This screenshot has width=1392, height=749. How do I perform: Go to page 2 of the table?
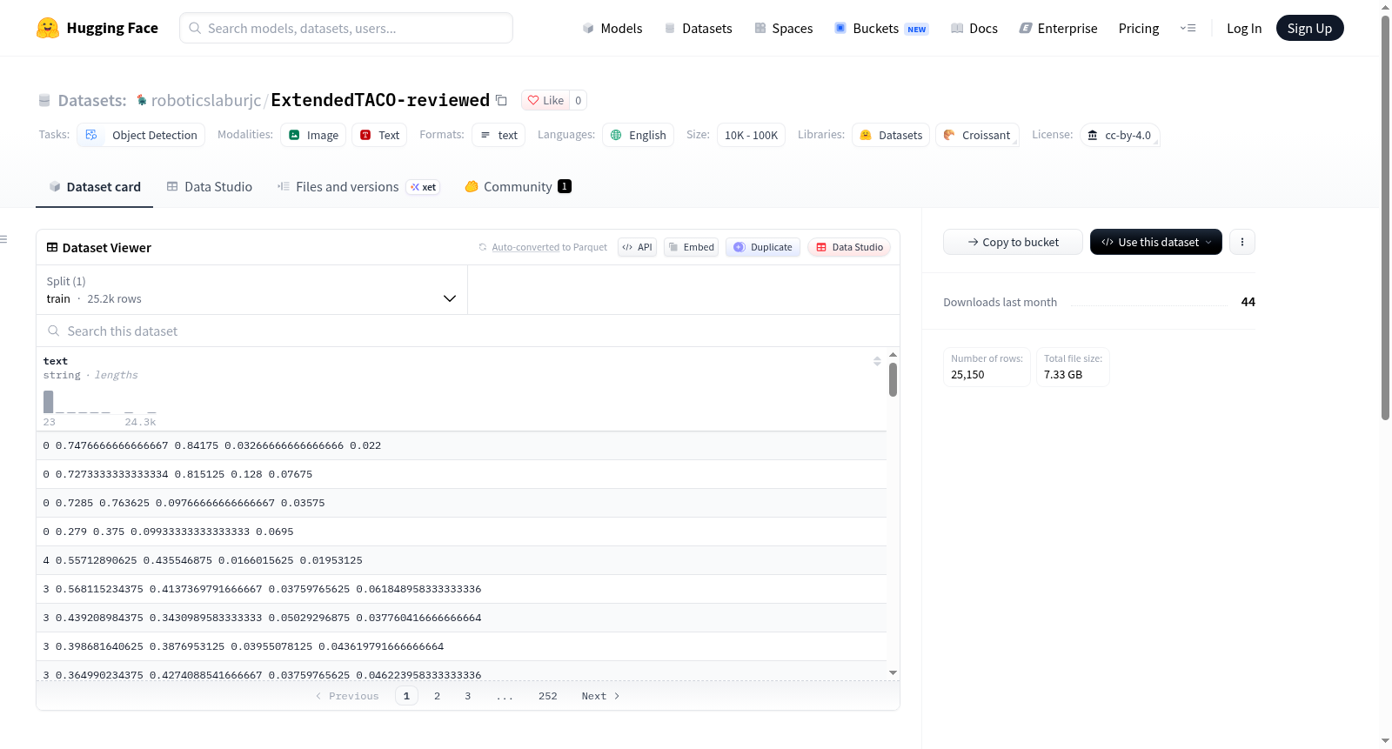coord(437,696)
